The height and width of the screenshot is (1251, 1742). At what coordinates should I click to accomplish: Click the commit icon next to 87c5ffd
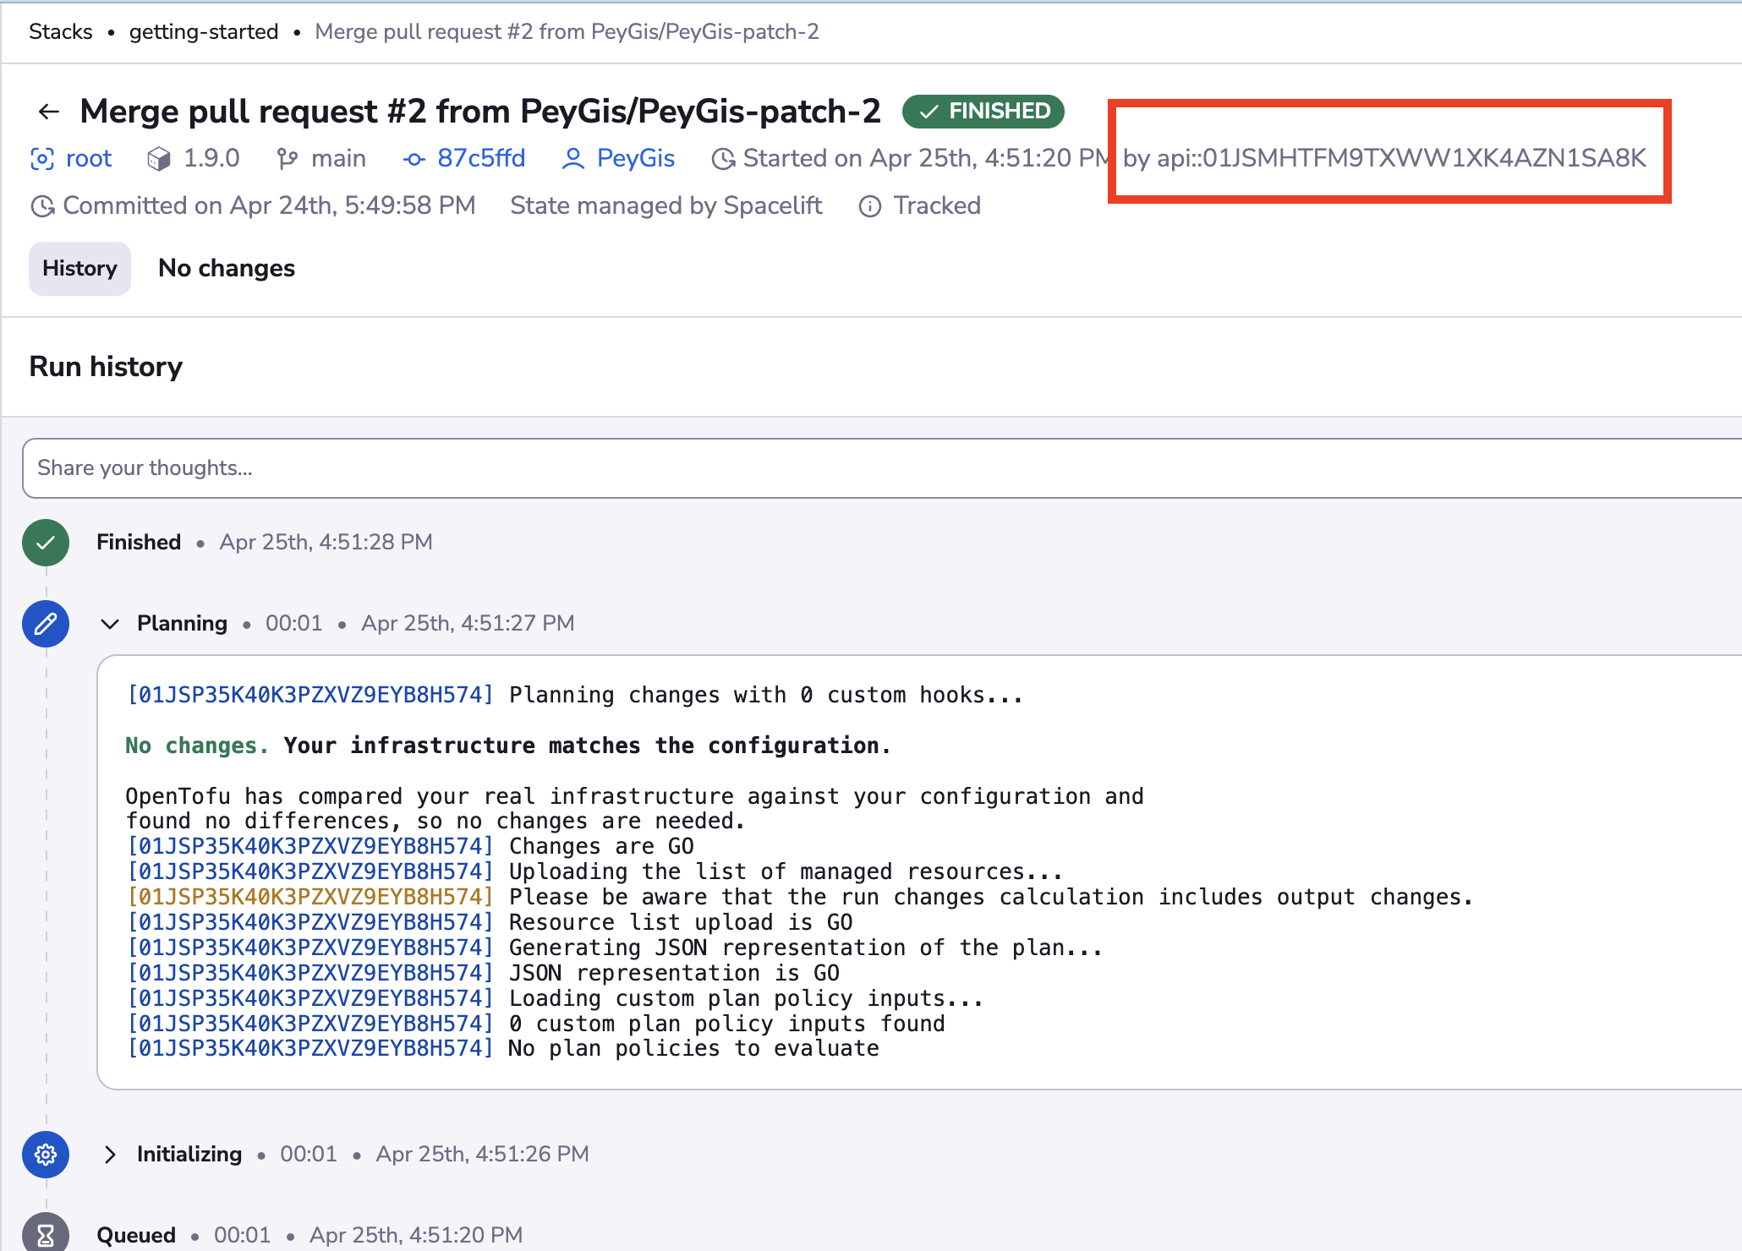414,159
